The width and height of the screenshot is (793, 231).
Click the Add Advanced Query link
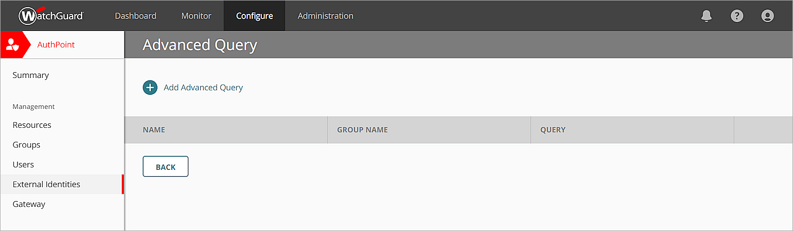click(x=203, y=88)
